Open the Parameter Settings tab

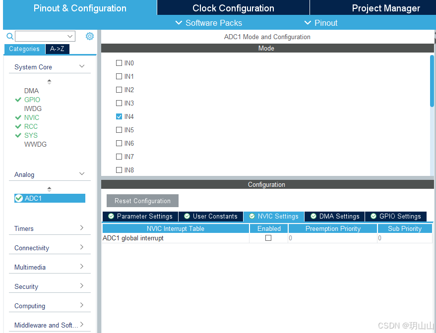pos(140,217)
